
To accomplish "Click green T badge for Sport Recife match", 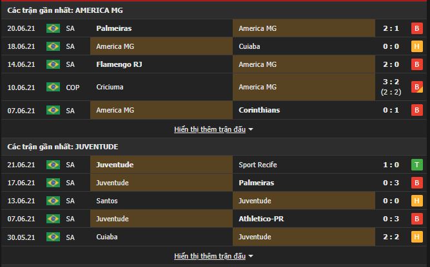I will pyautogui.click(x=416, y=165).
